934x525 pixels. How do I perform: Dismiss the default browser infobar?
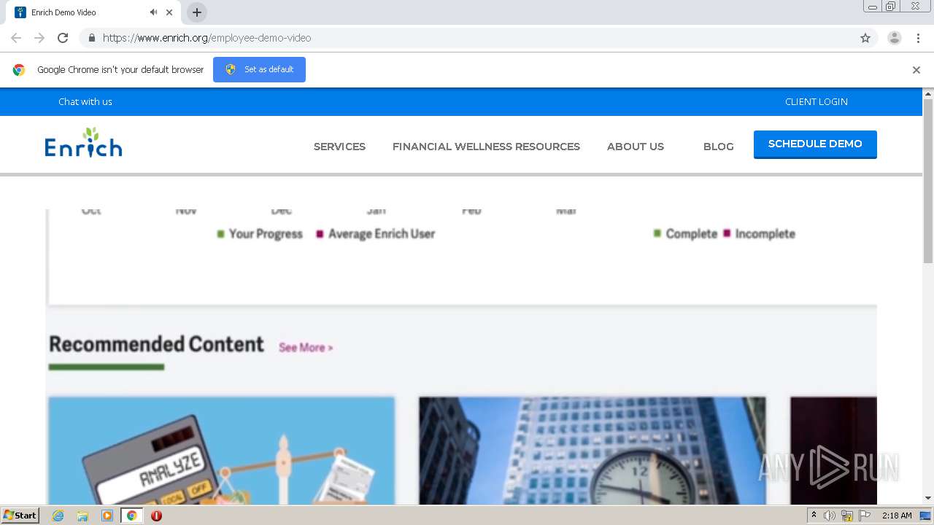[916, 70]
